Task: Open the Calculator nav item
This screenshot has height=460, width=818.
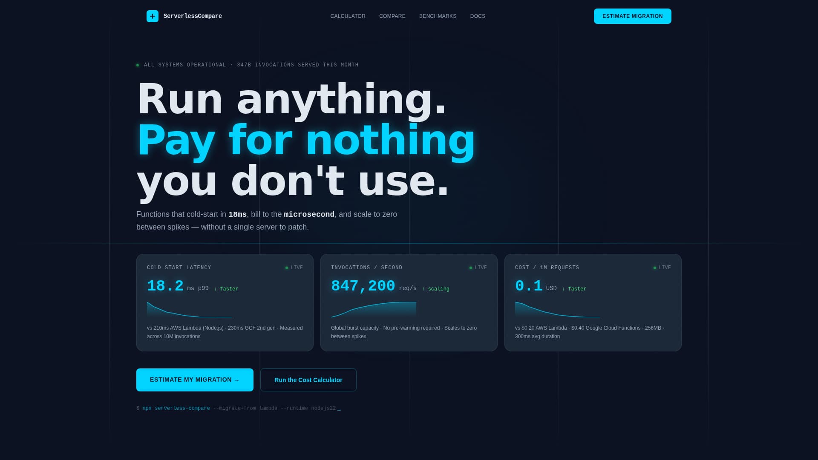Action: pyautogui.click(x=348, y=16)
